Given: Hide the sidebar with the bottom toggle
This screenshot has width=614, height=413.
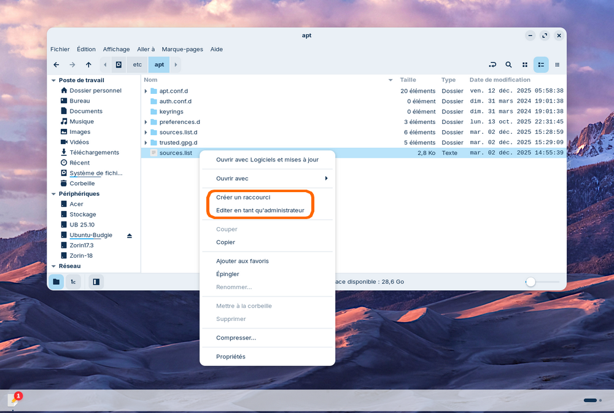Looking at the screenshot, I should tap(96, 282).
